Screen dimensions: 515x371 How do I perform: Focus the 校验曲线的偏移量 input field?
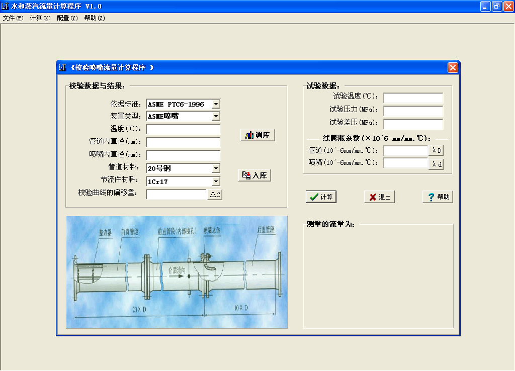point(177,195)
